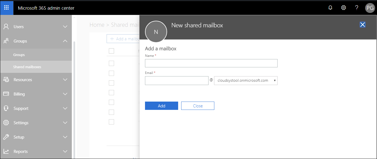
Task: Tick the second mailbox row checkbox
Action: pyautogui.click(x=111, y=73)
